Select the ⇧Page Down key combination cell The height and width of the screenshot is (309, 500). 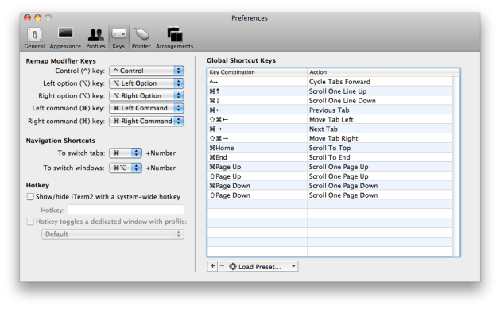[x=258, y=195]
